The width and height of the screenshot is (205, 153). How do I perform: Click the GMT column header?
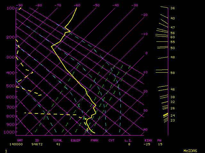point(20,140)
